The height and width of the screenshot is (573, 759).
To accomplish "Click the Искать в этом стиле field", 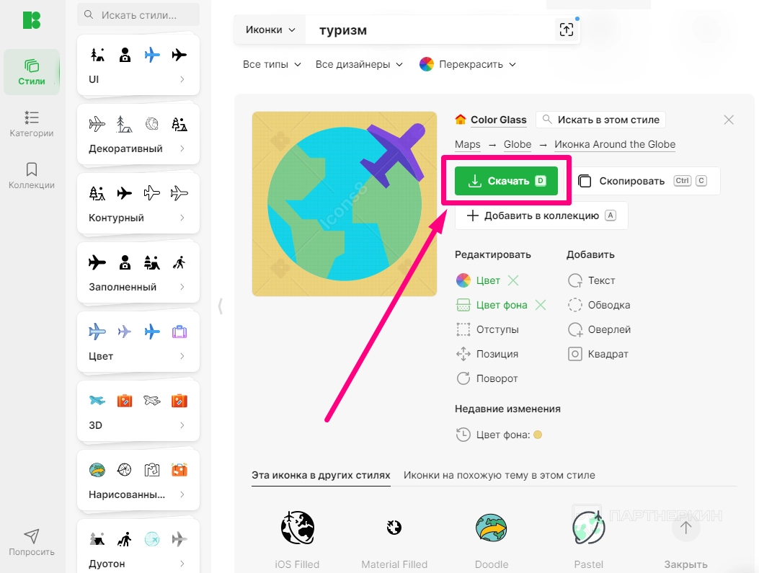I will click(x=600, y=120).
